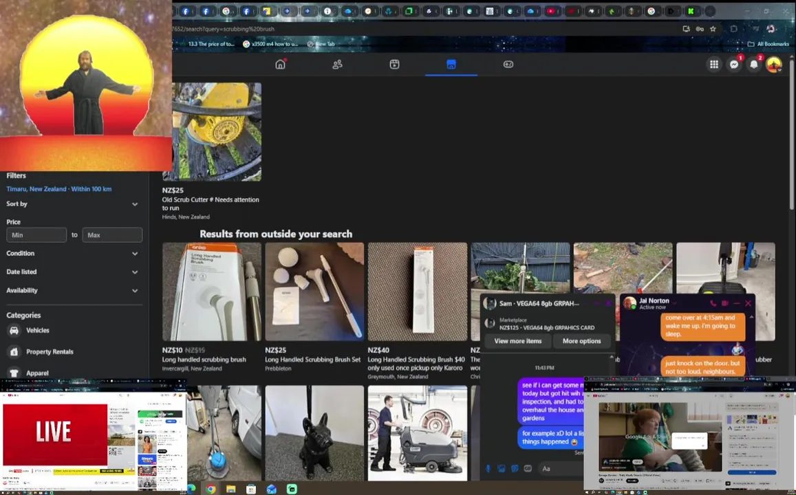Click 'Results from outside your search' heading
Image resolution: width=796 pixels, height=495 pixels.
tap(276, 234)
